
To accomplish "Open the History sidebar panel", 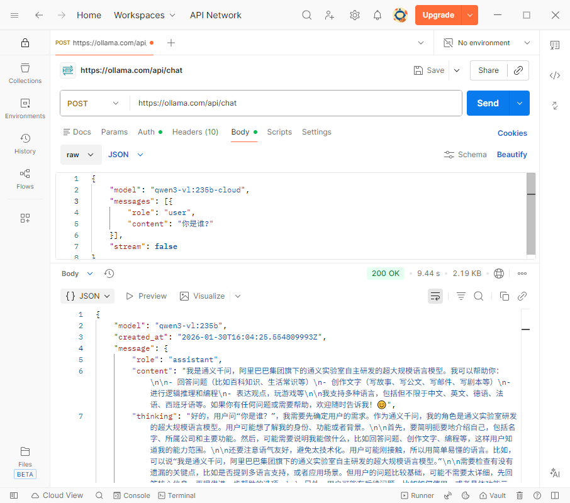I will tap(25, 143).
